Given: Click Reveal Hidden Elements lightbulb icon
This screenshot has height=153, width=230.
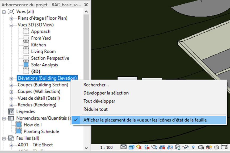Looking at the screenshot, I should click(193, 147).
